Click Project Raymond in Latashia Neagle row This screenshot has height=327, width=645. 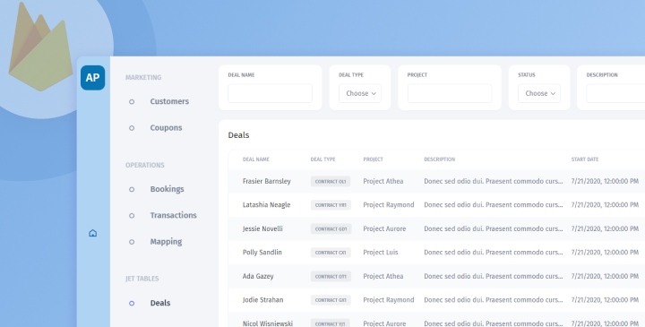388,205
